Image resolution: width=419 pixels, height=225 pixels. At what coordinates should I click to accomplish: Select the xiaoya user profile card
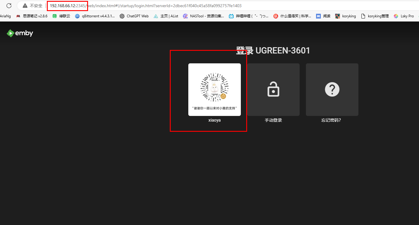[x=214, y=90]
